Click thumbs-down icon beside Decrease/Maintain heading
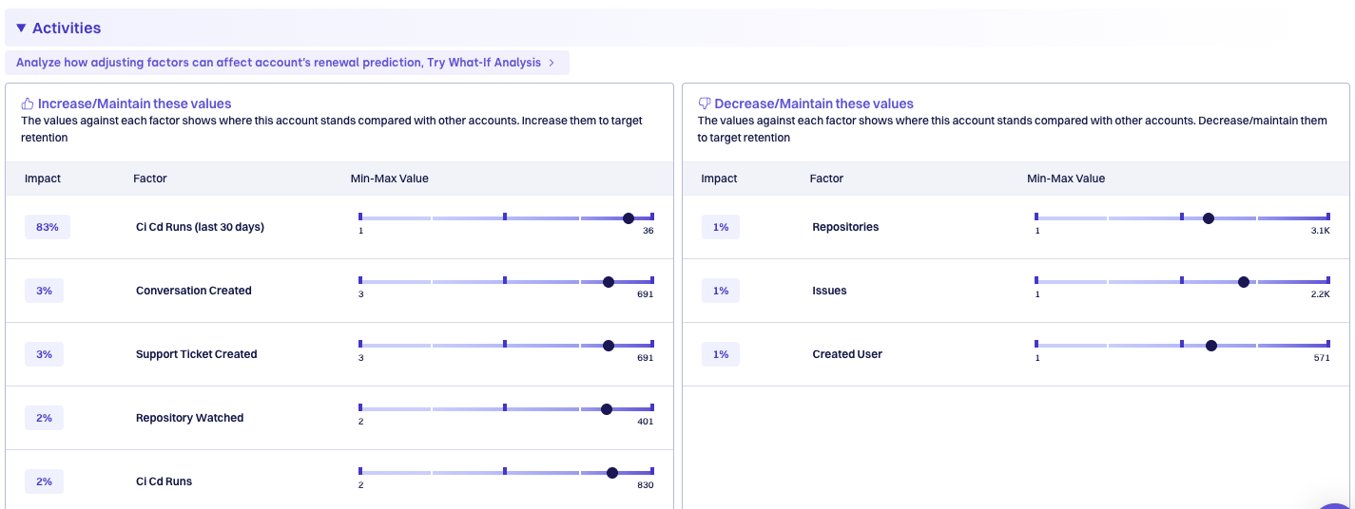1355x509 pixels. coord(705,104)
